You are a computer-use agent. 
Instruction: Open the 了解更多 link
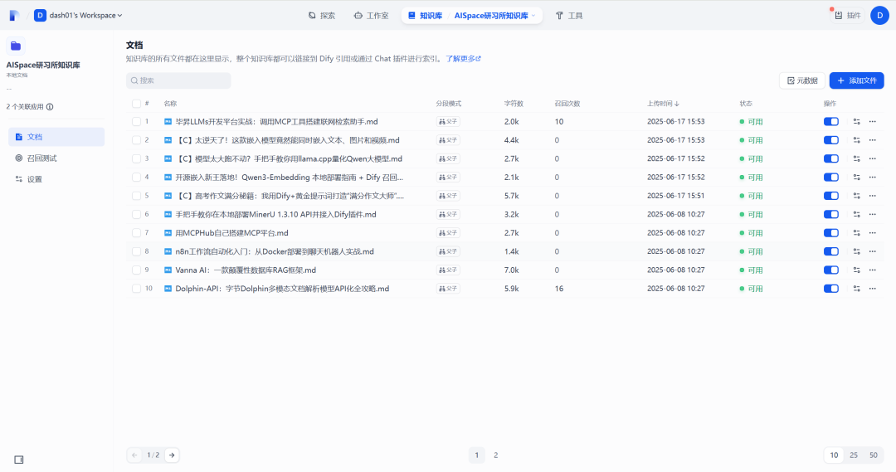(x=464, y=58)
